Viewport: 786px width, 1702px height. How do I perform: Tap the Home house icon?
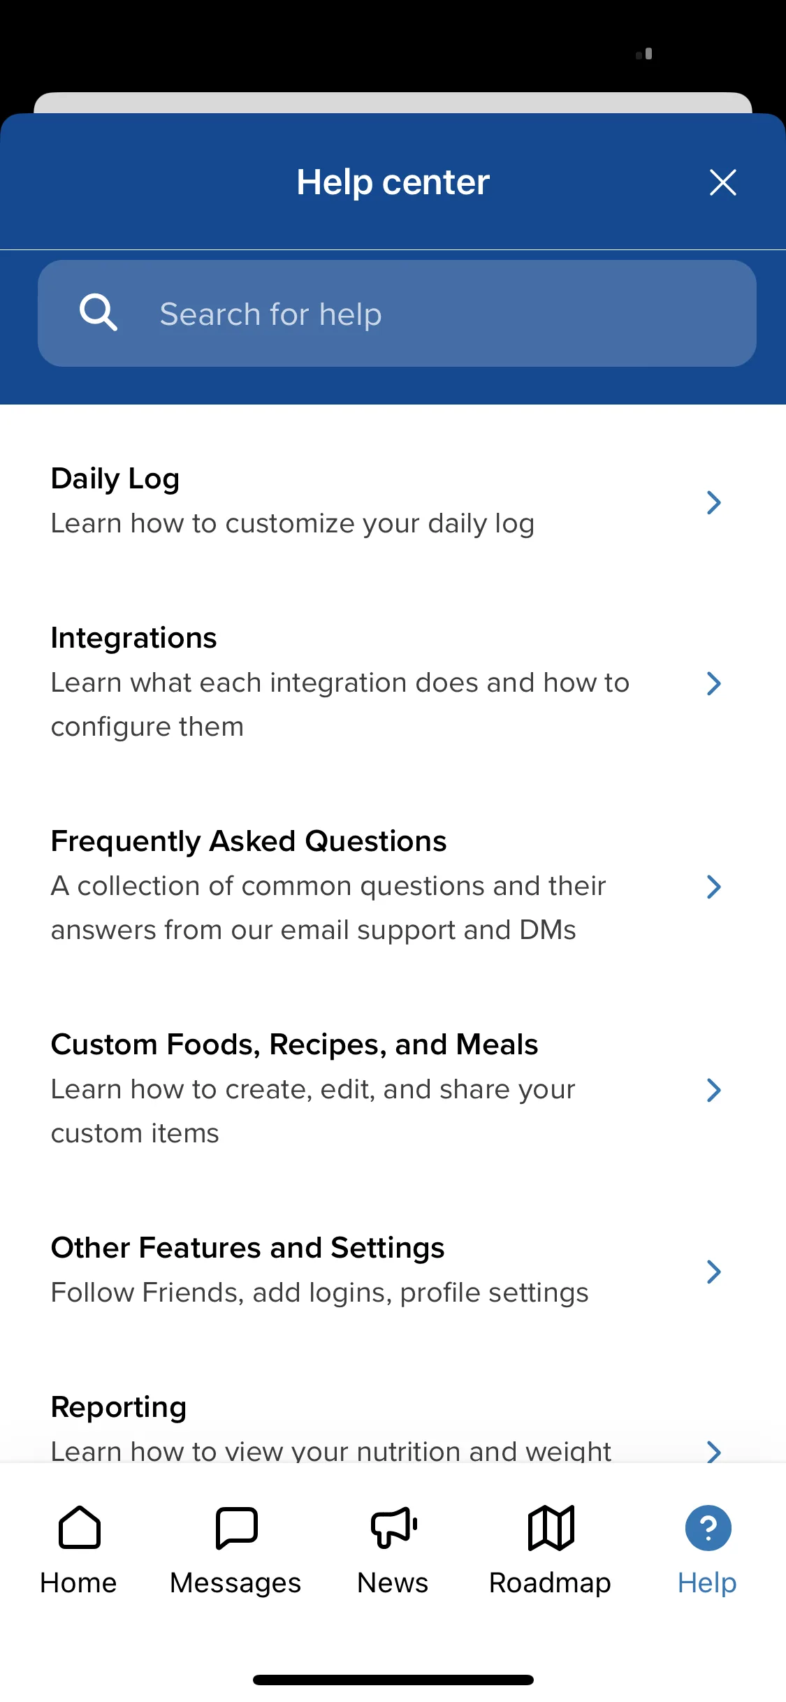80,1527
